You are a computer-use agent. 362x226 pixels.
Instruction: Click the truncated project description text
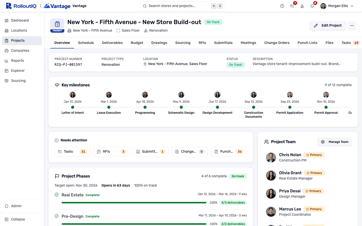(x=297, y=64)
